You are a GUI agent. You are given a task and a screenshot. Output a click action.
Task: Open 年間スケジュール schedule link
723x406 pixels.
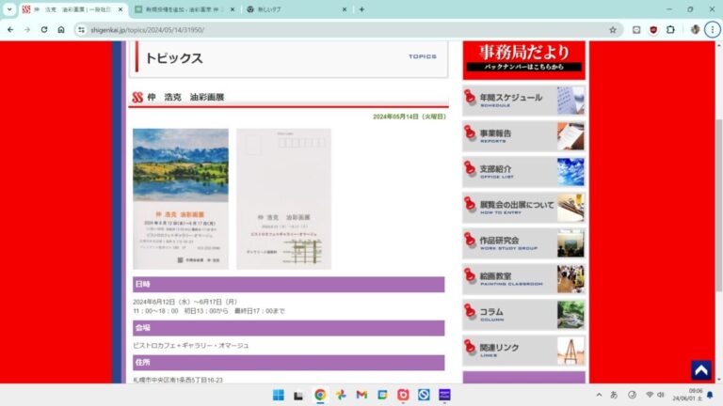[523, 101]
